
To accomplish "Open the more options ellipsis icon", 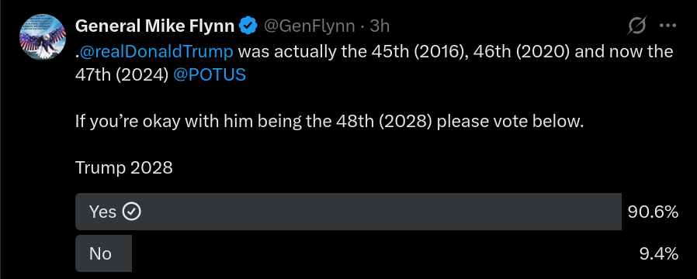I will (668, 26).
